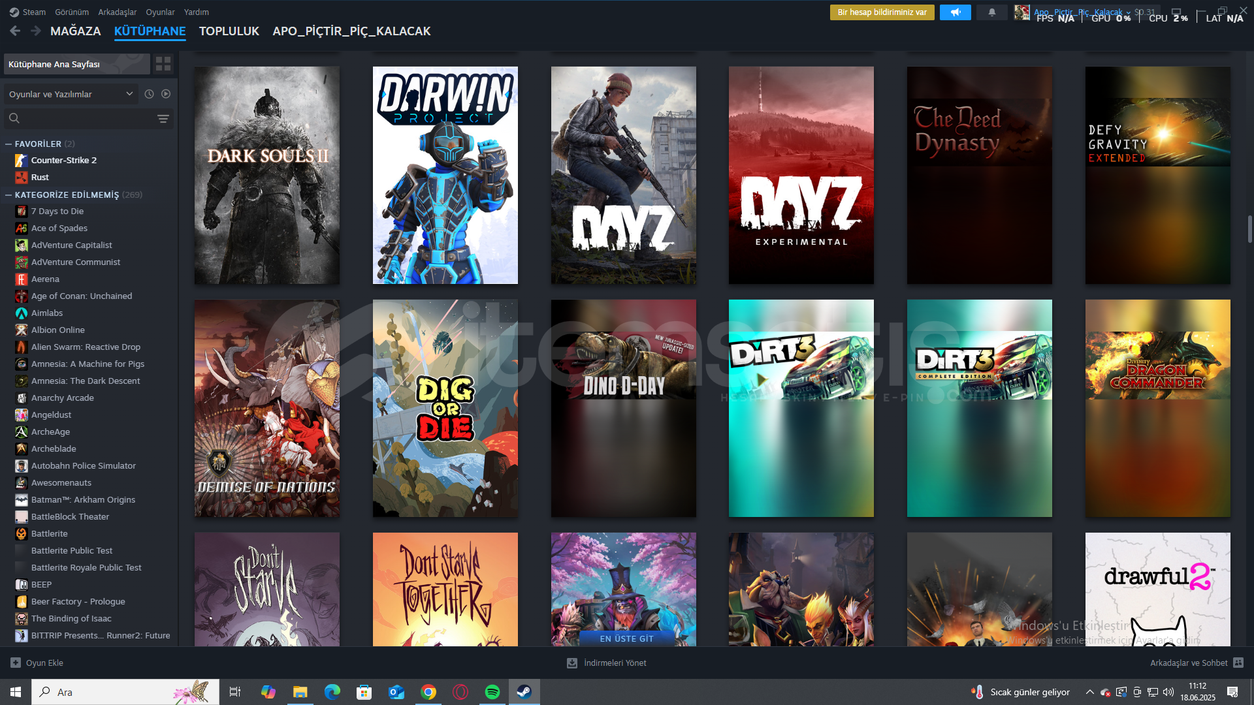Image resolution: width=1254 pixels, height=705 pixels.
Task: Click the Battlerite game icon
Action: [x=22, y=533]
